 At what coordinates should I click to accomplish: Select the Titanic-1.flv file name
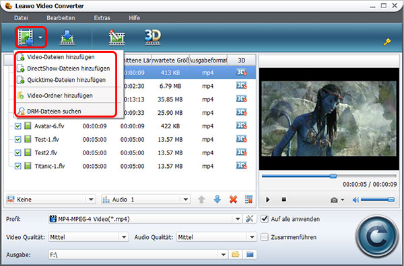click(49, 166)
